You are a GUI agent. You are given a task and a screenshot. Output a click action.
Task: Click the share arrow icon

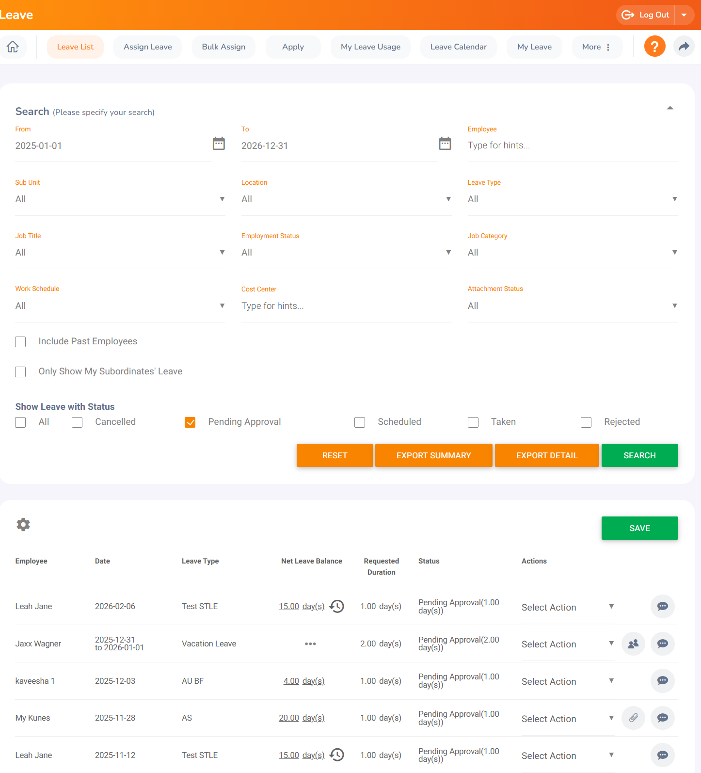click(x=684, y=47)
